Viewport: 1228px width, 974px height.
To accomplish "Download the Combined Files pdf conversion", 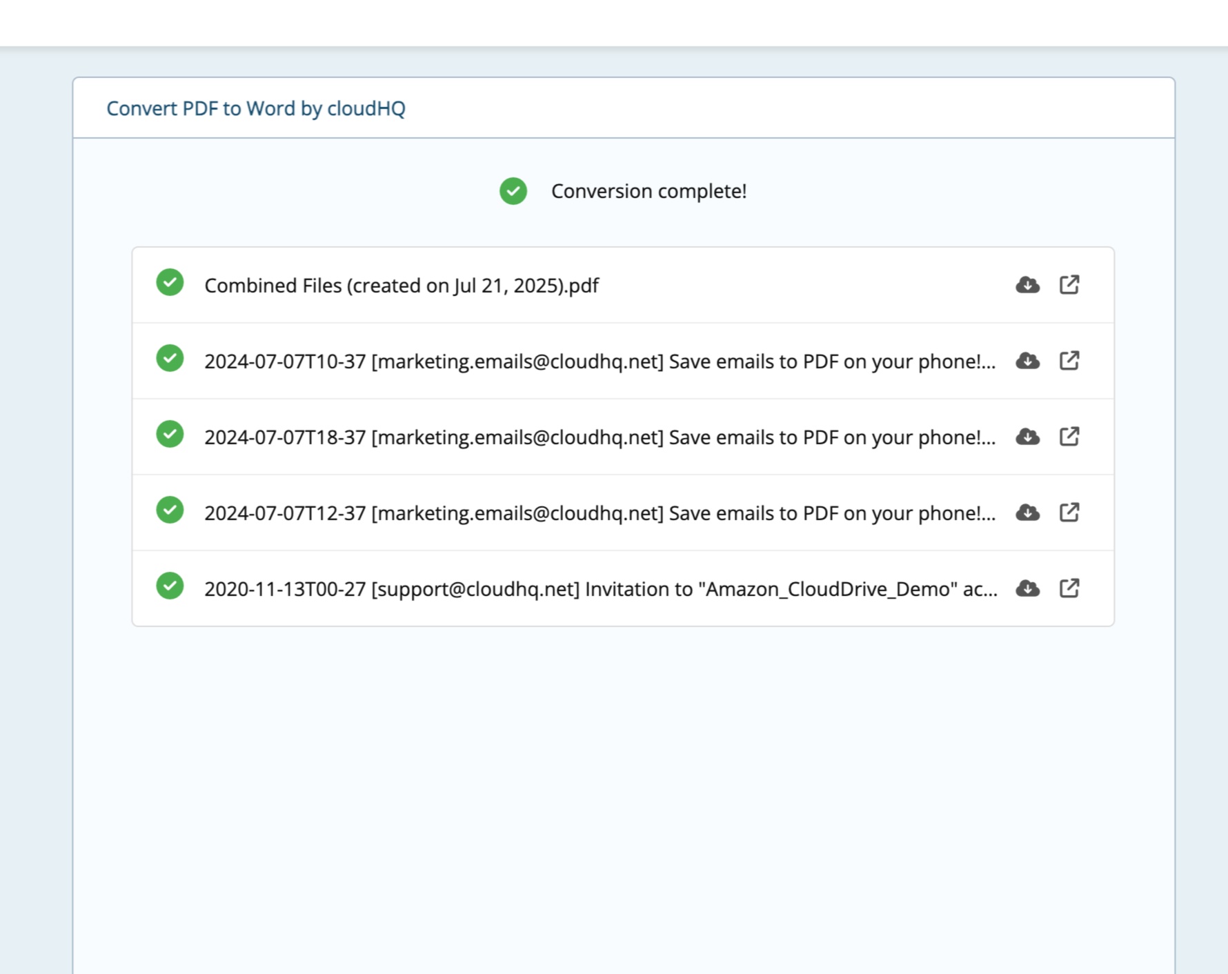I will [x=1027, y=285].
